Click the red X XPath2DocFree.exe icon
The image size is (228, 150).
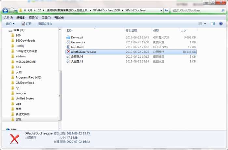tap(68, 52)
